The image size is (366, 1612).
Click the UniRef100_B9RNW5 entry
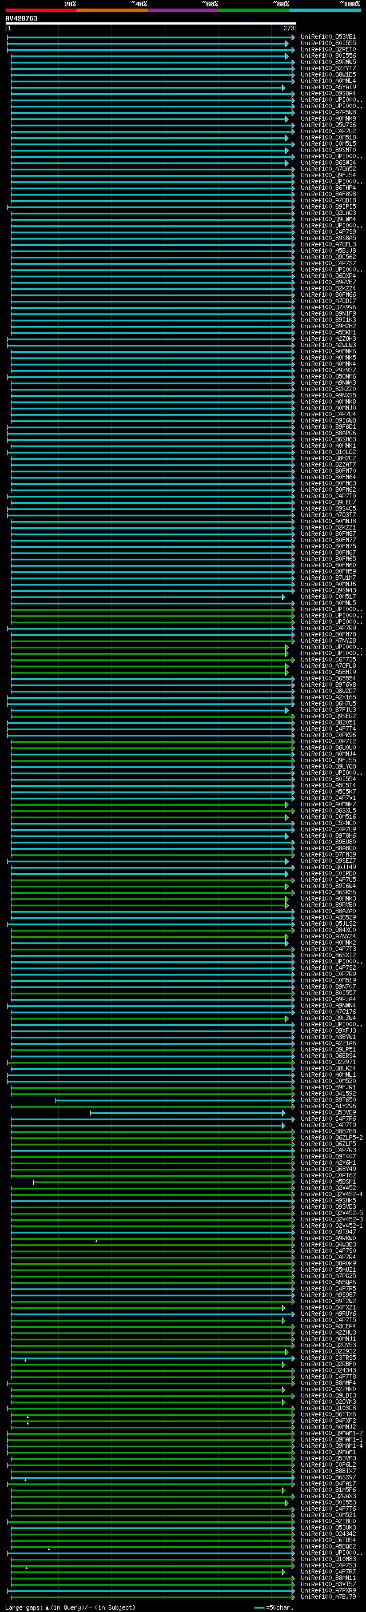(x=328, y=62)
